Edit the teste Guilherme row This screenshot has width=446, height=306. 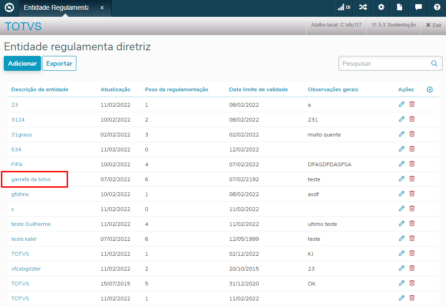point(402,224)
